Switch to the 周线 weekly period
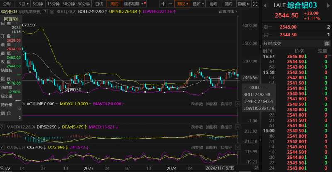332x172 pixels. point(115,4)
